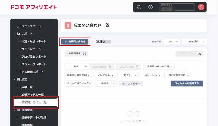Screen dimensions: 218x126
Task: Open ダッシュボード in the sidebar
Action: click(x=31, y=26)
